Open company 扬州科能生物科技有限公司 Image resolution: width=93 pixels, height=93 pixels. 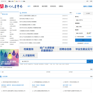pos(11,82)
